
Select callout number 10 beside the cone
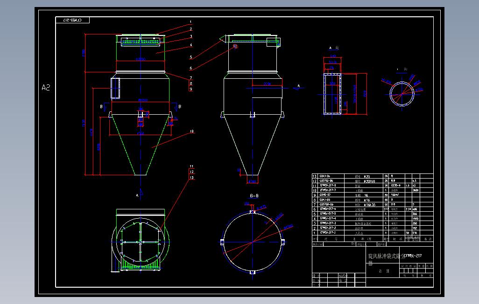(191, 131)
